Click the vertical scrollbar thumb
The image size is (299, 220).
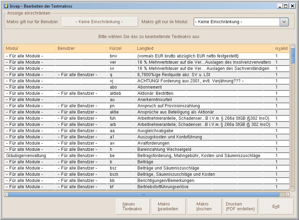click(293, 56)
